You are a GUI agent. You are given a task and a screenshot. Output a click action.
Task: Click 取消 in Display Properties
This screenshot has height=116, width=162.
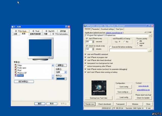point(52,104)
